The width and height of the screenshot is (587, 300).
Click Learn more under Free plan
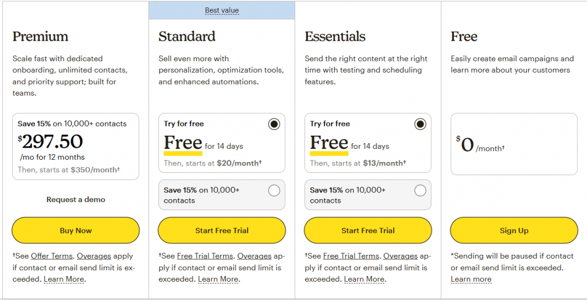471,279
